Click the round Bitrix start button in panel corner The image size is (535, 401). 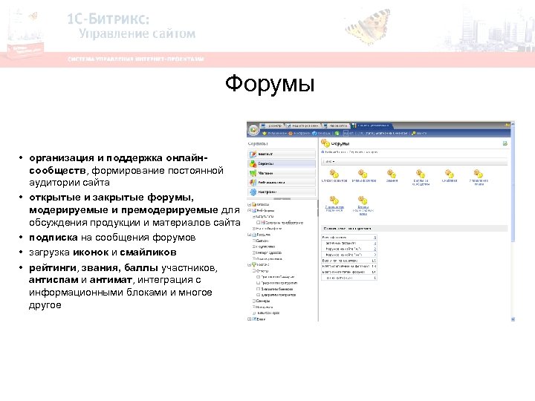[253, 130]
